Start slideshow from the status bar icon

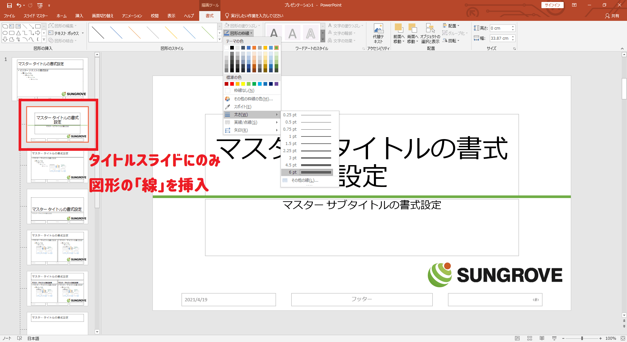[554, 338]
